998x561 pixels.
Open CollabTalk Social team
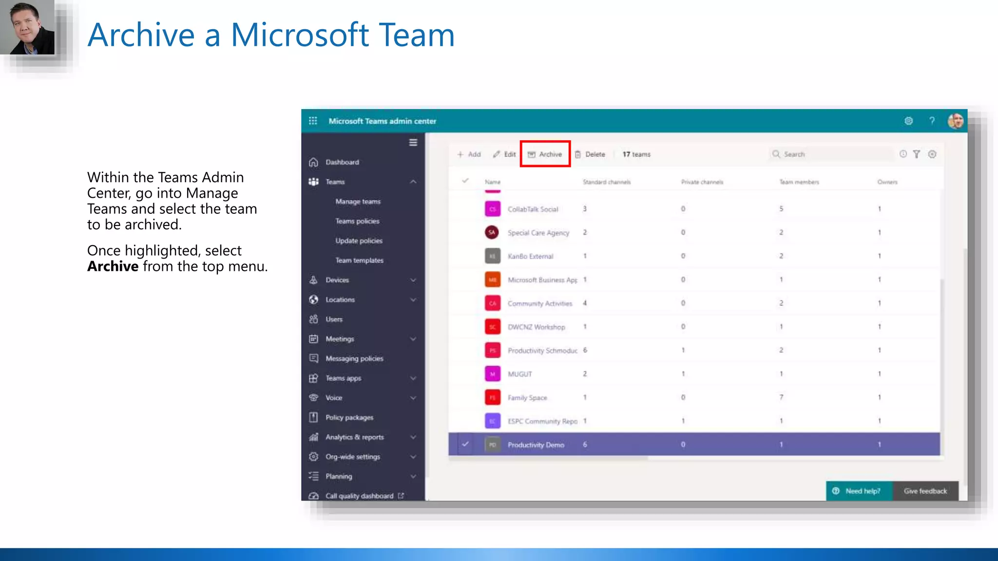[x=533, y=209]
